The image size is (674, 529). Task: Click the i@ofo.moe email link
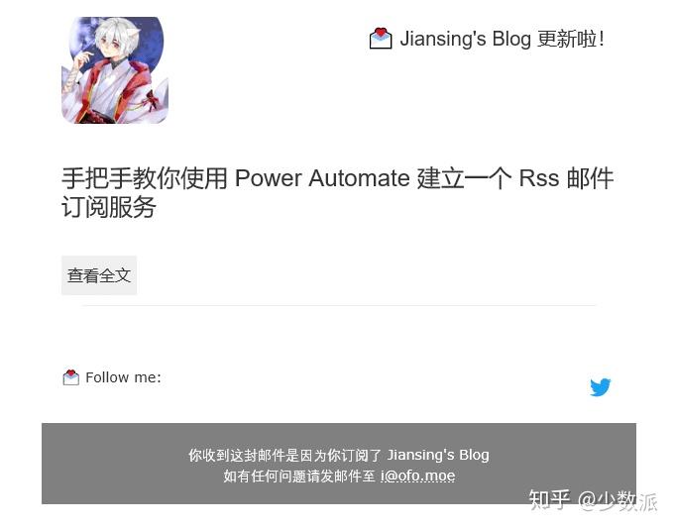pos(418,476)
